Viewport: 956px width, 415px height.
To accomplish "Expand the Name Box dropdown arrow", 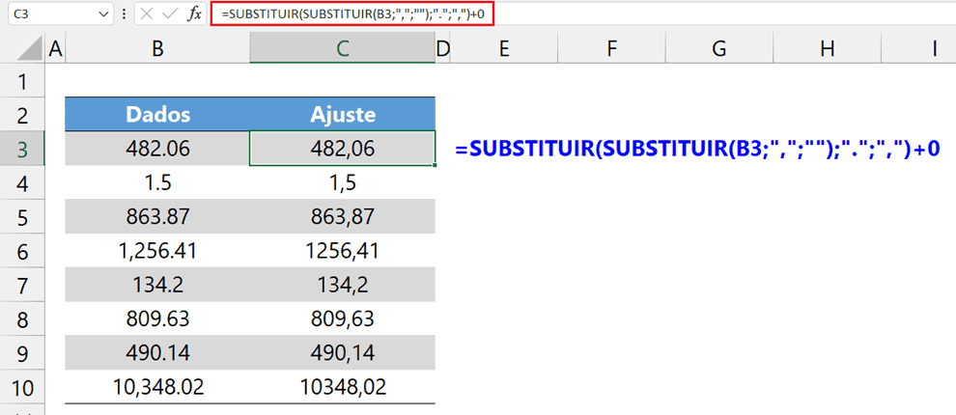I will [101, 14].
